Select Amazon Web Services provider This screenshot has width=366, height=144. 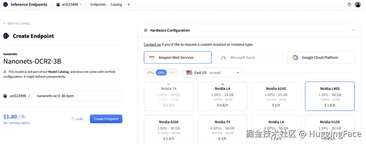pos(178,57)
